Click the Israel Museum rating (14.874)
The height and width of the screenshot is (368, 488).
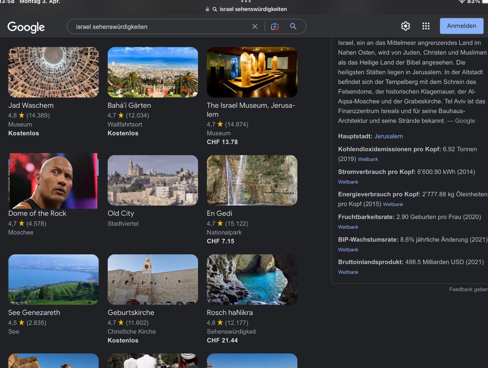tap(227, 124)
